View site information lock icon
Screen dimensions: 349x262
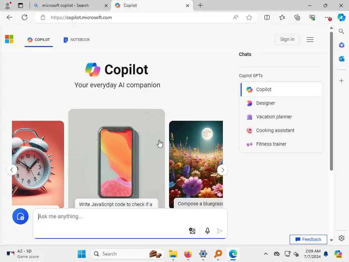pyautogui.click(x=43, y=17)
